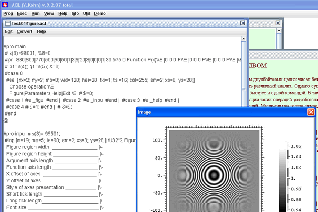Open the View menu
Screen dimensions: 318x212
[49, 13]
